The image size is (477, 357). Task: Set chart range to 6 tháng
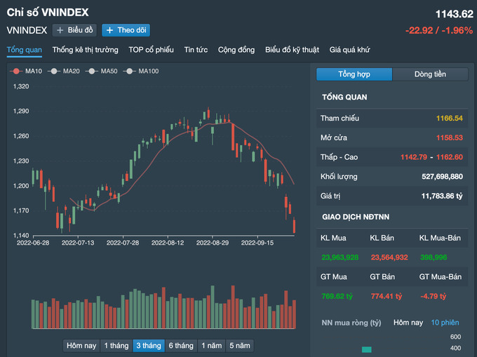coord(180,346)
